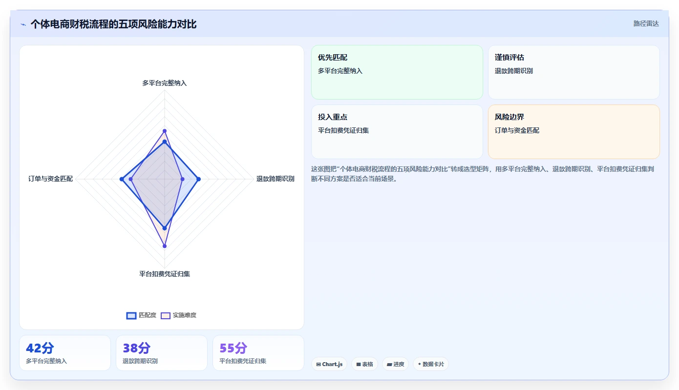
Task: Click the 多平台完整纳入 radar axis label
Action: tap(165, 83)
